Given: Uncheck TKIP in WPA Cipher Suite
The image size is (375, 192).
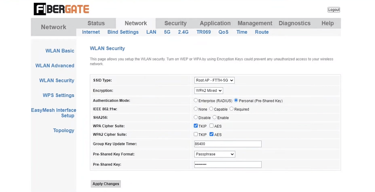Looking at the screenshot, I should coord(196,126).
